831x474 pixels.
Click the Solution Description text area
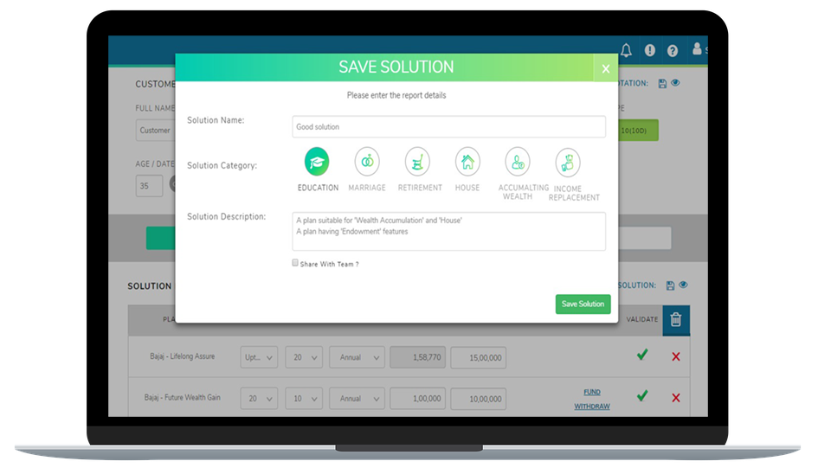[x=448, y=231]
